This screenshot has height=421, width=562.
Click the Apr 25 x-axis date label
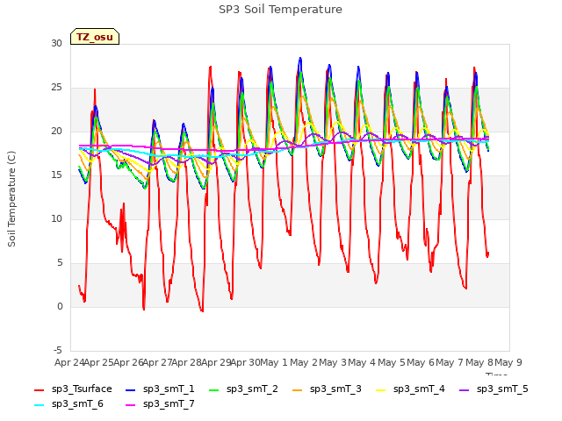pyautogui.click(x=99, y=362)
